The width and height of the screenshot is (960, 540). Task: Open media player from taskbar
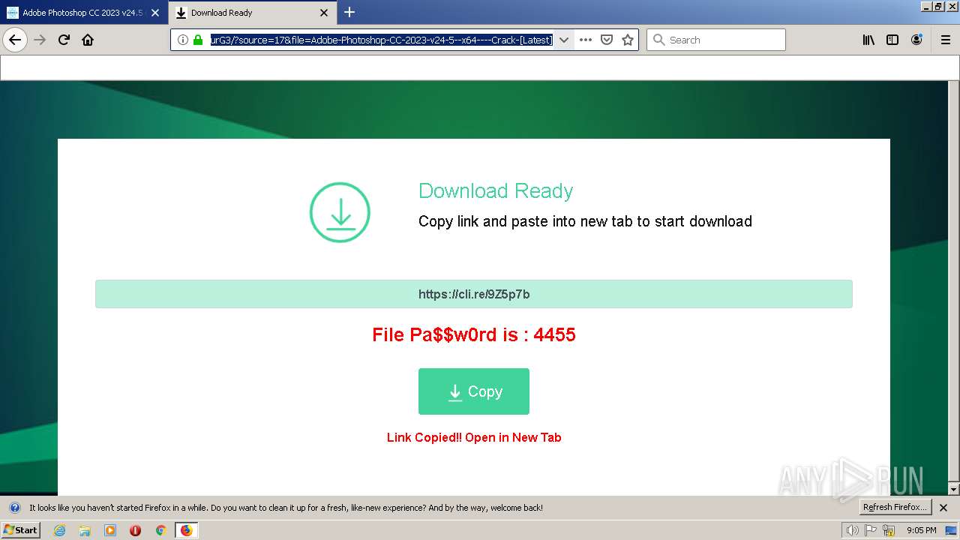(110, 530)
